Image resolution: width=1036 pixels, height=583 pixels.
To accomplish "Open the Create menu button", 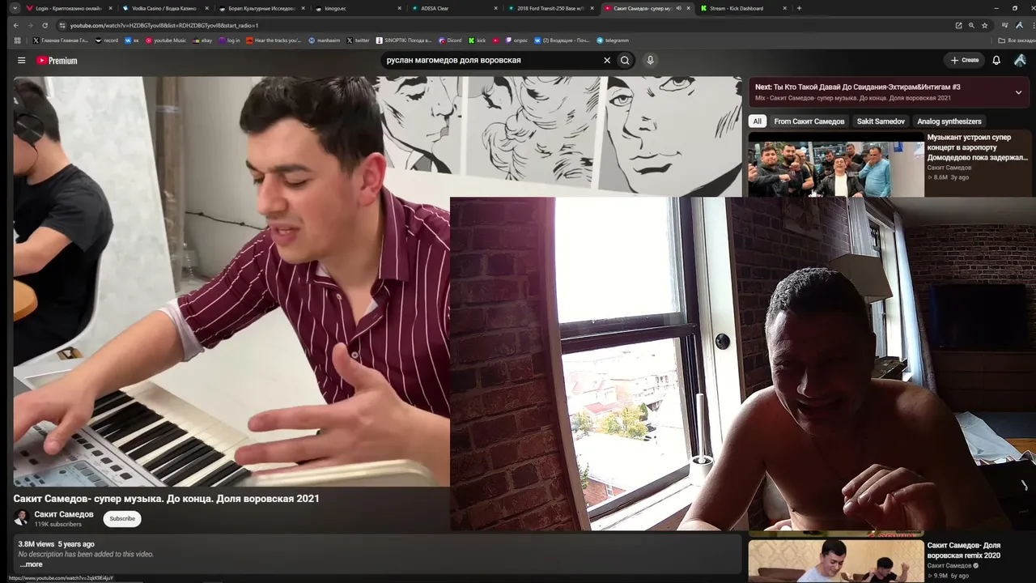I will pyautogui.click(x=965, y=60).
